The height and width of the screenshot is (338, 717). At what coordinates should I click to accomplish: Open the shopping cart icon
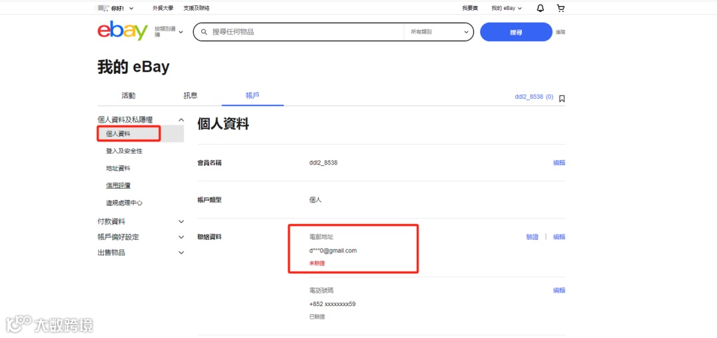coord(560,8)
